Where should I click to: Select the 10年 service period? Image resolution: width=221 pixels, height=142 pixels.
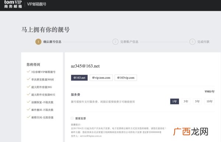tap(210, 101)
